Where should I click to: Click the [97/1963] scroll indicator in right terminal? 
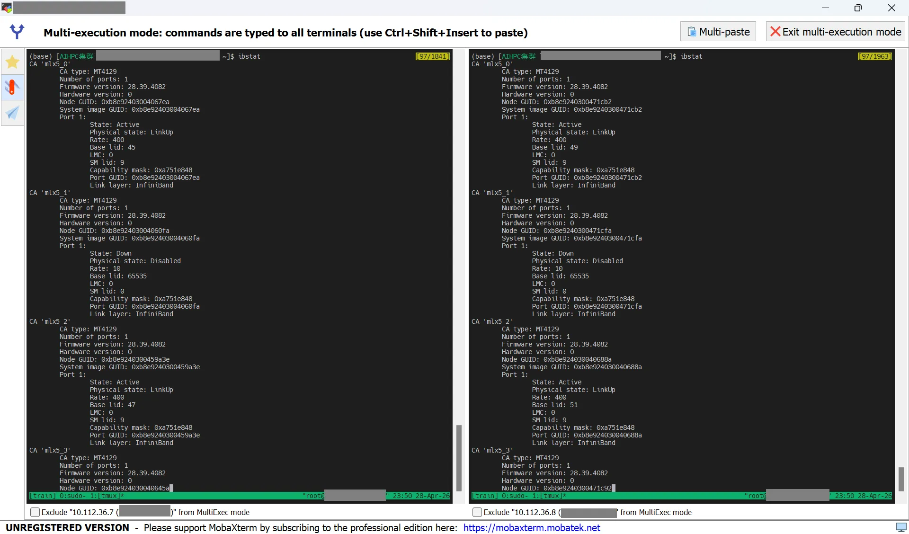[x=874, y=56]
